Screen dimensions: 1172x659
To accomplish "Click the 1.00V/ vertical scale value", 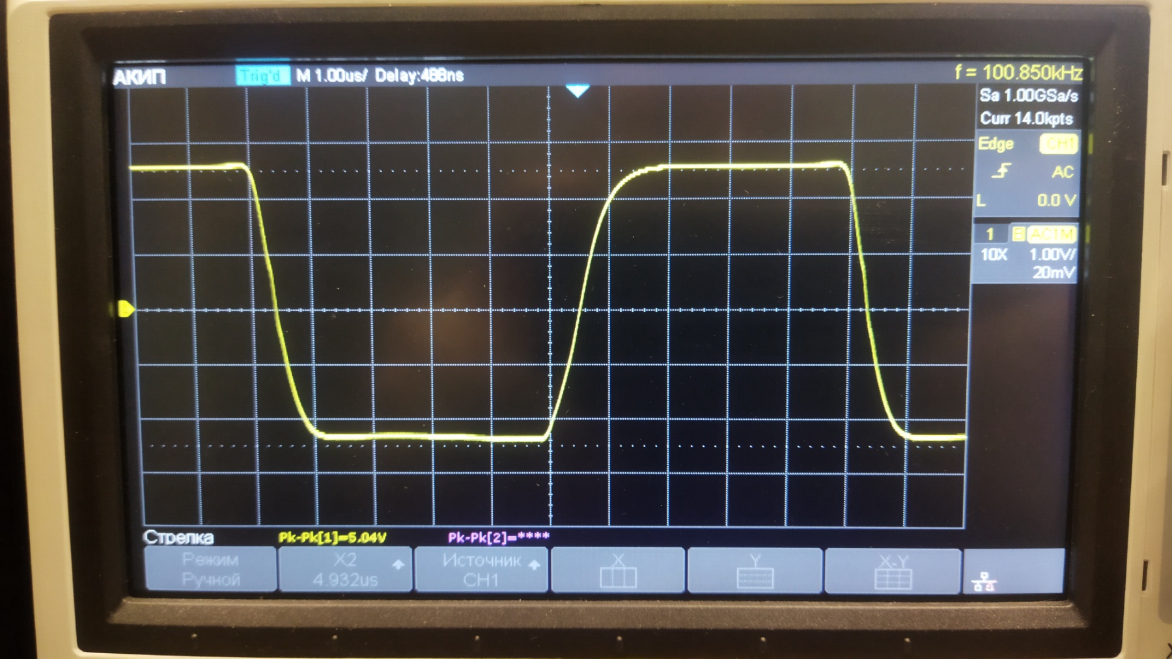I will click(1053, 254).
